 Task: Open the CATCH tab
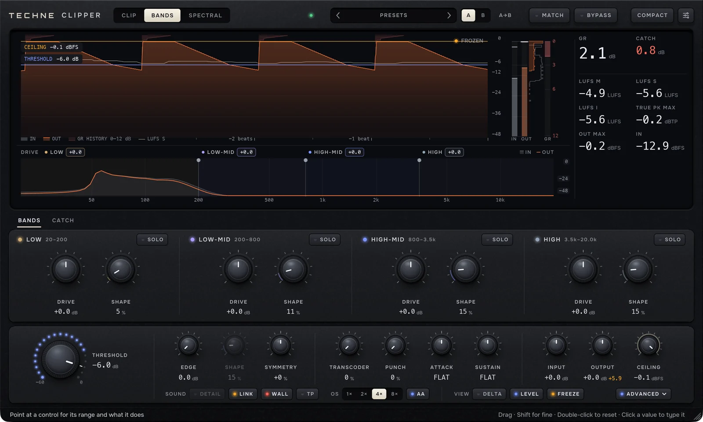63,220
